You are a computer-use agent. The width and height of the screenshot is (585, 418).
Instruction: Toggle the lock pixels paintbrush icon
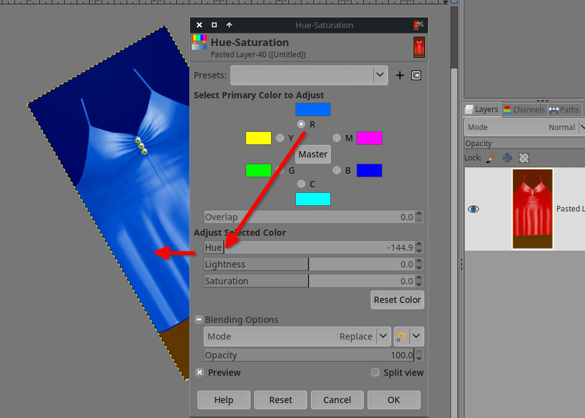pos(490,158)
